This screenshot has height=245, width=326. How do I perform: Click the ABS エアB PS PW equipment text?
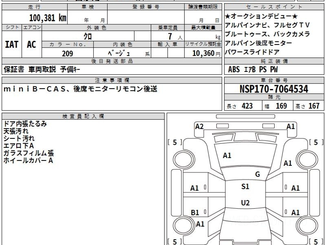(x=253, y=70)
